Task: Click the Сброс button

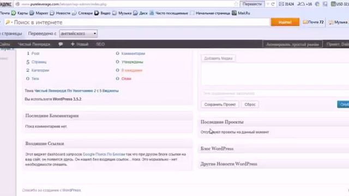Action: [x=250, y=105]
